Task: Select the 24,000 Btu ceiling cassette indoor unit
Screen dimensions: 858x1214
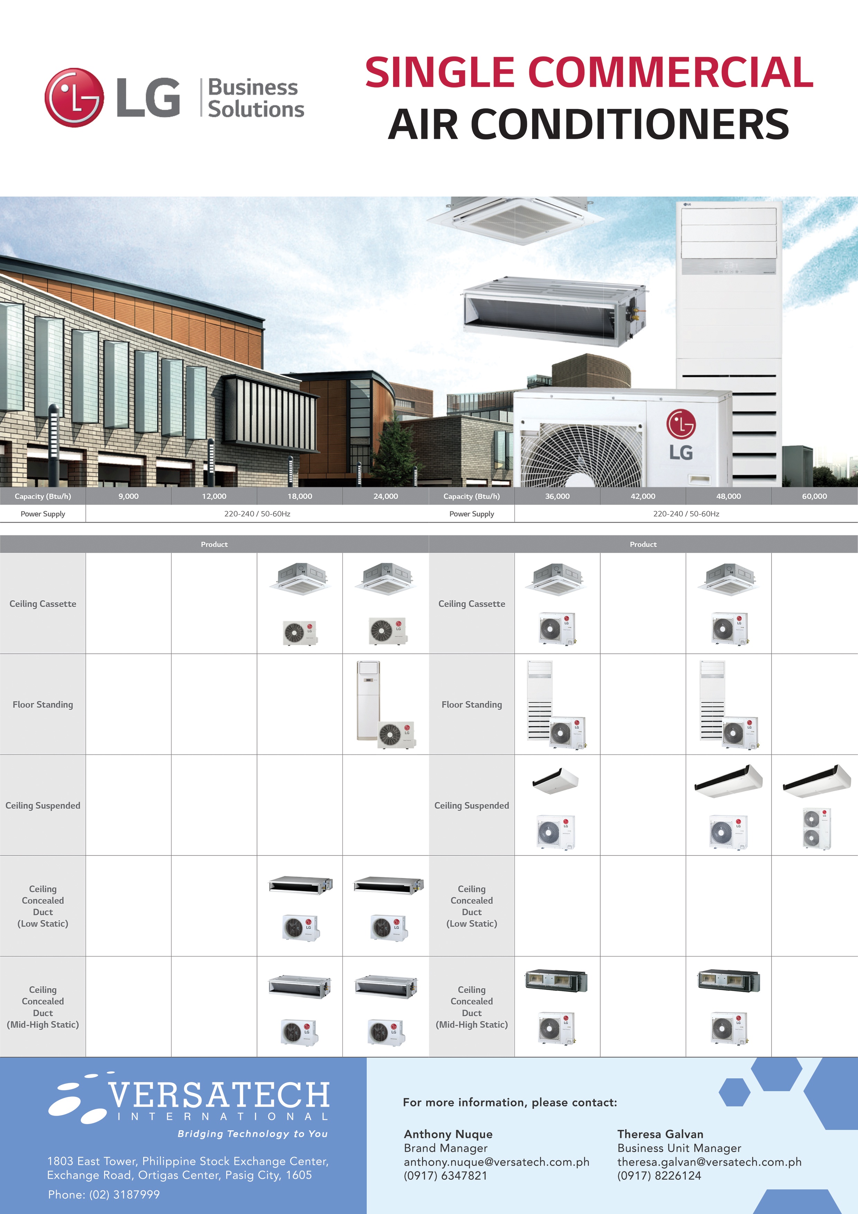Action: pos(386,579)
